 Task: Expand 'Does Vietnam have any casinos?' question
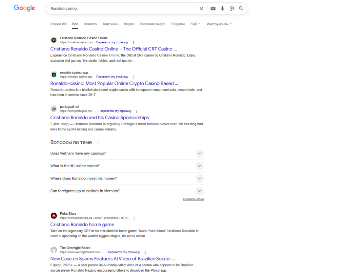[127, 153]
